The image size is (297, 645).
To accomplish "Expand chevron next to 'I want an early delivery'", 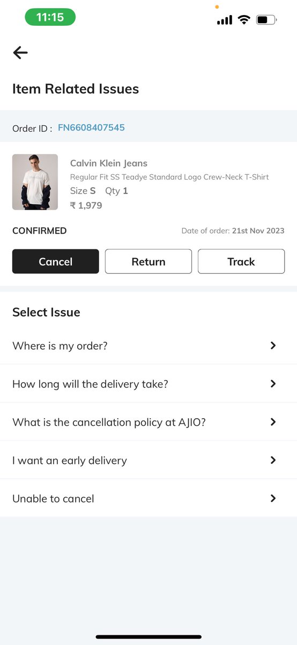I will click(x=273, y=460).
